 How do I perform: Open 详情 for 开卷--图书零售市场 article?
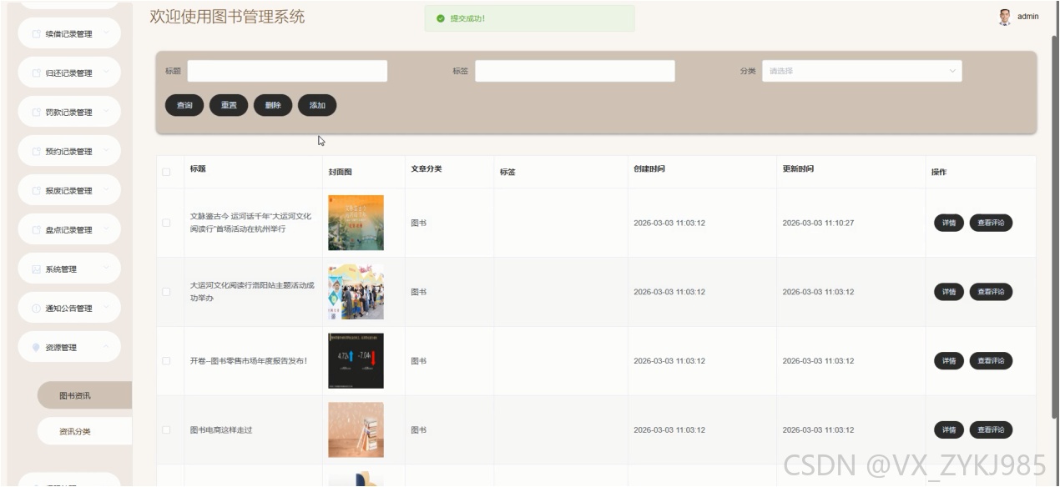click(949, 361)
